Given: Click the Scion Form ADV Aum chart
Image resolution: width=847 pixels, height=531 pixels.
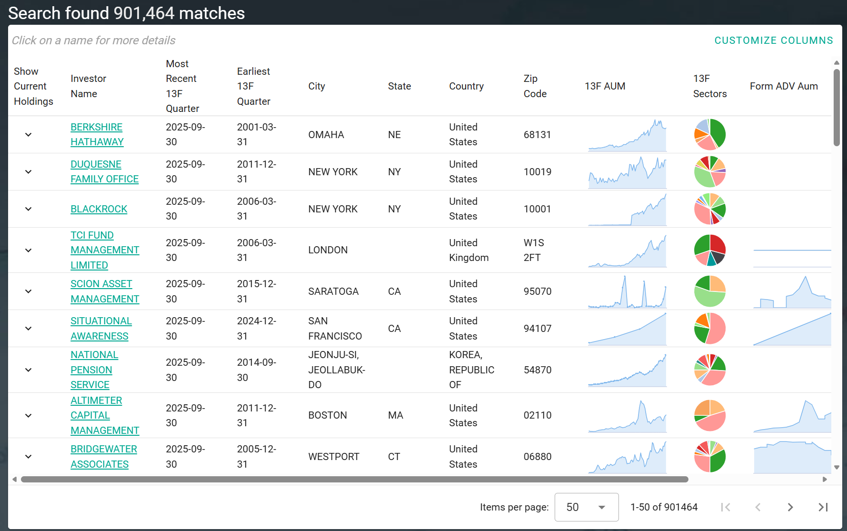Looking at the screenshot, I should [x=792, y=291].
